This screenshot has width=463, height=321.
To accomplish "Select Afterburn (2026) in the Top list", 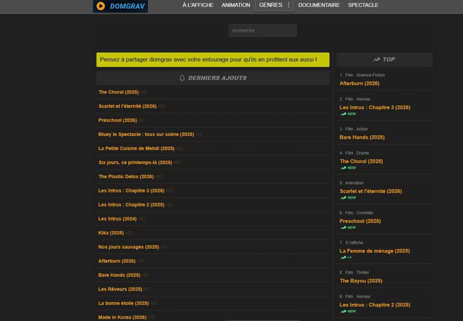I will pyautogui.click(x=359, y=83).
